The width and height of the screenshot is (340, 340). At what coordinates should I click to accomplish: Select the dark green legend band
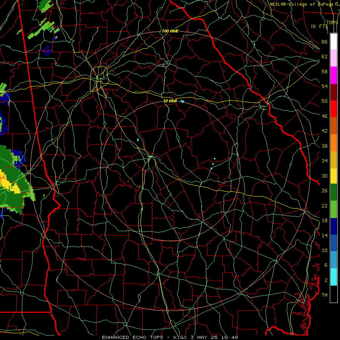coord(334,192)
